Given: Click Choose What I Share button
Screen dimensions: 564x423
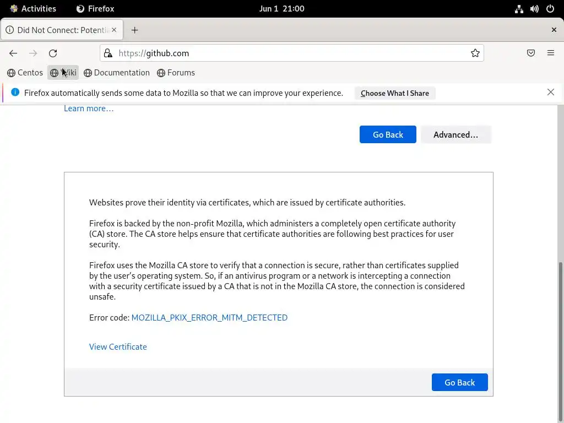Looking at the screenshot, I should coord(394,93).
